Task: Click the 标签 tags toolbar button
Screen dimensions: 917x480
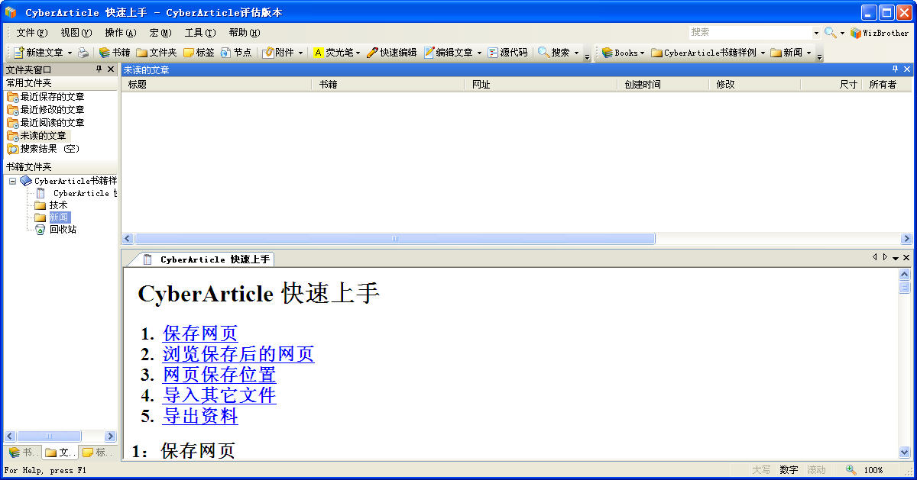Action: click(x=199, y=53)
